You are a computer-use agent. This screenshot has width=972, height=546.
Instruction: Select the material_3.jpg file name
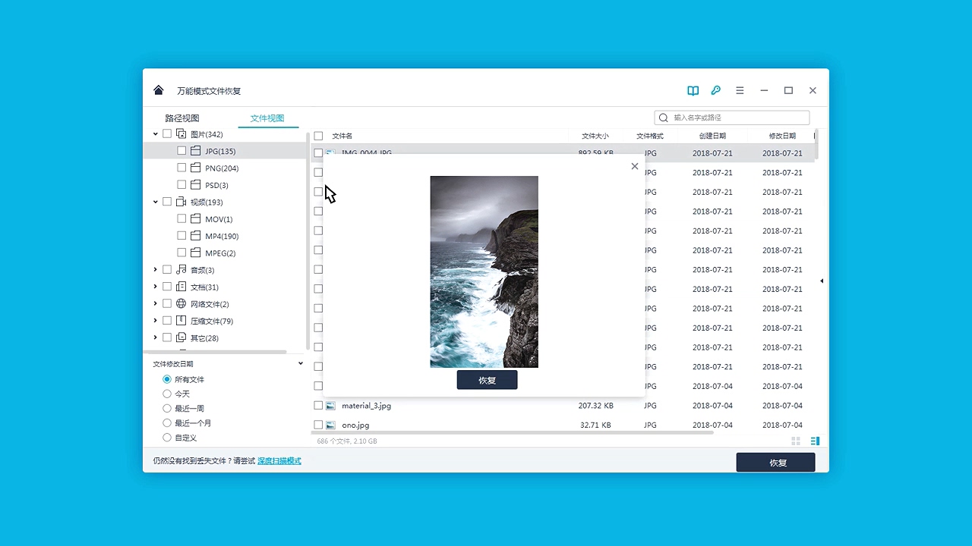point(366,406)
